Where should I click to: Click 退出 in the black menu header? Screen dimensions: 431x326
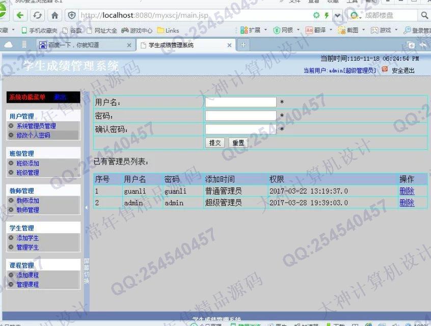(x=60, y=97)
